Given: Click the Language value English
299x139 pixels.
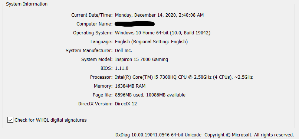Looking at the screenshot, I should point(151,42).
